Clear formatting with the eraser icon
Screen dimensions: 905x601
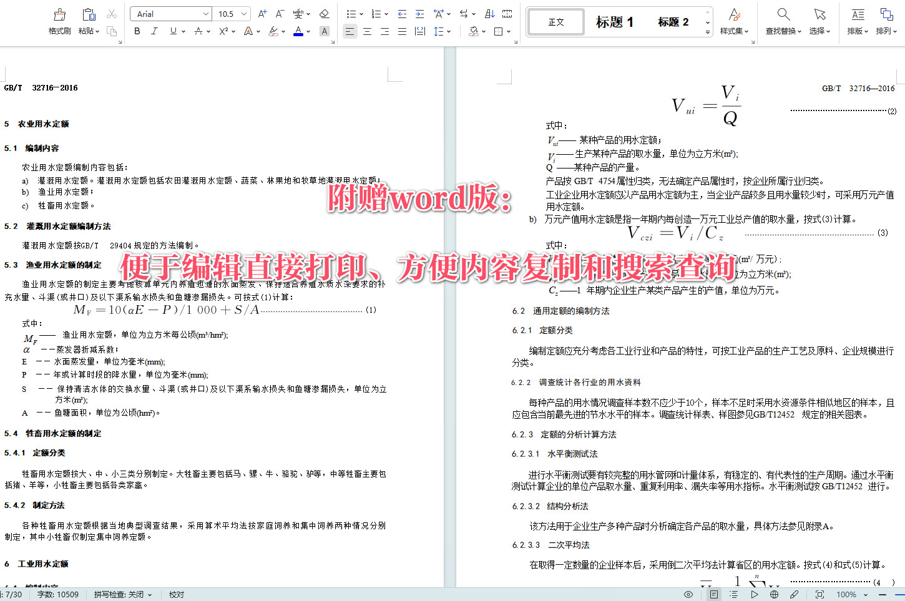point(325,13)
